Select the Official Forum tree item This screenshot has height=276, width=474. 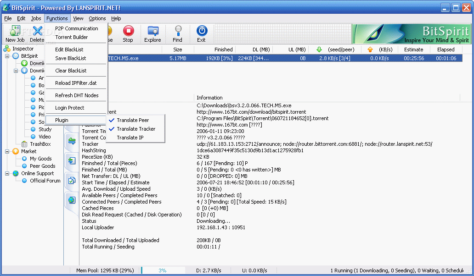pos(45,181)
